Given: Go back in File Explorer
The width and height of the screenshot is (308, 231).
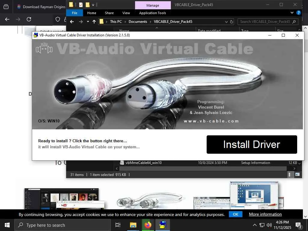Looking at the screenshot, I should pyautogui.click(x=72, y=22).
